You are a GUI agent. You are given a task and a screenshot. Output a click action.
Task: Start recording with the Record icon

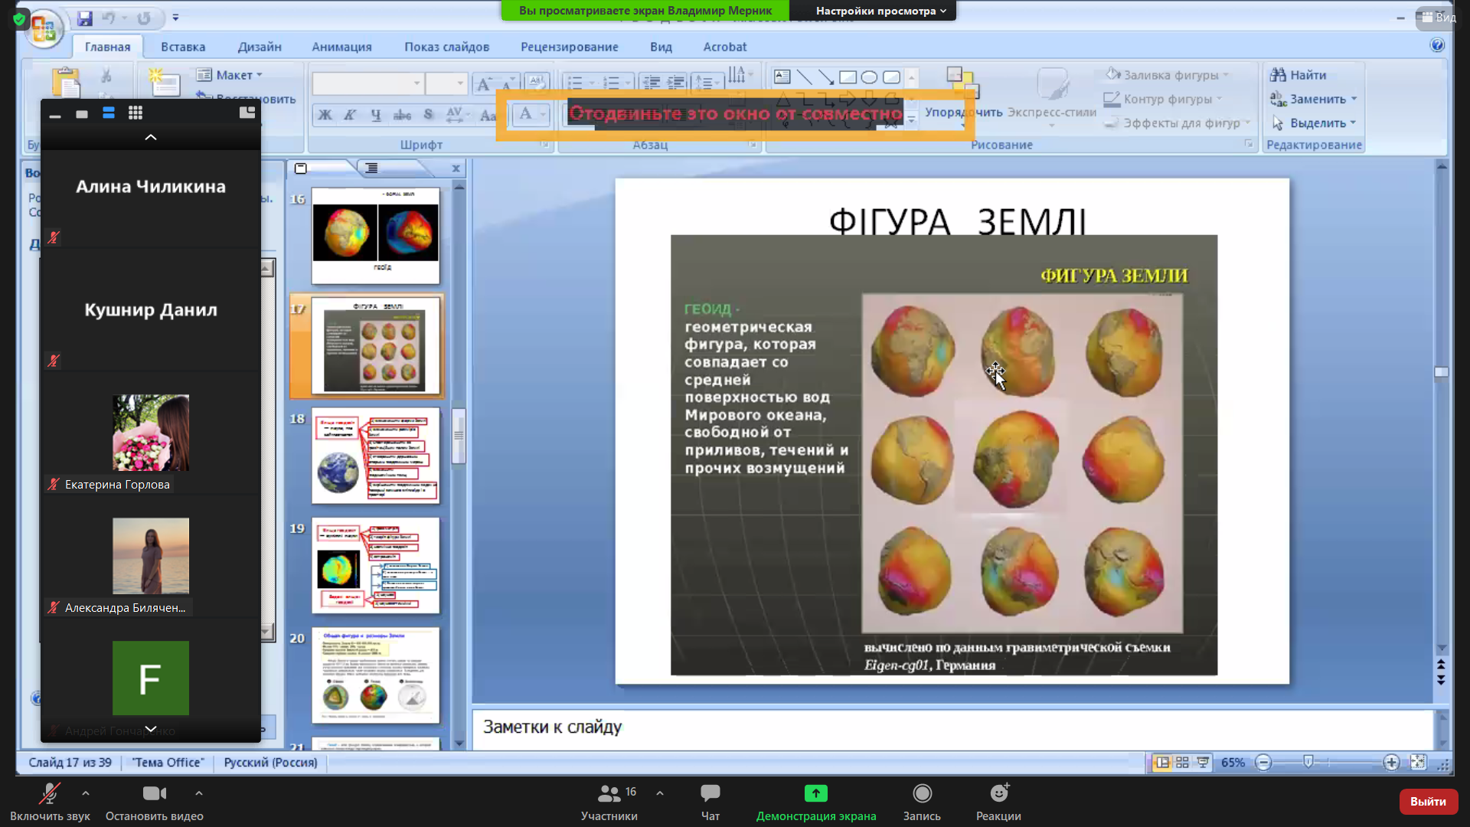coord(922,794)
